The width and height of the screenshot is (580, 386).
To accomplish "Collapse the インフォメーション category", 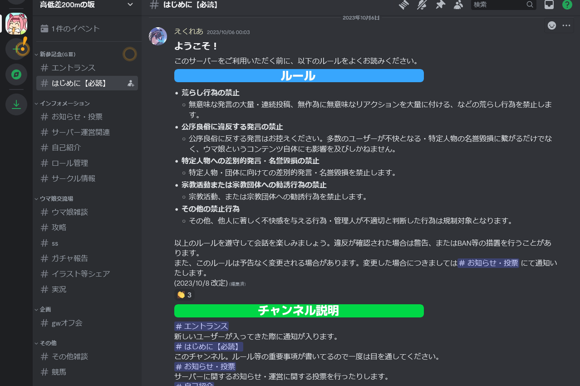I will 64,104.
